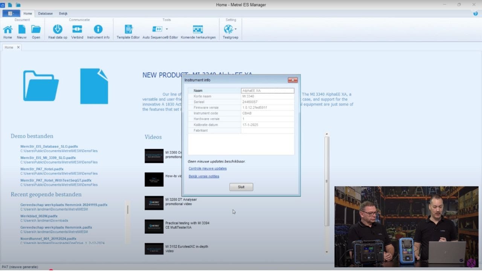
Task: Expand the Auto Sequence Editor dropdown arrow
Action: tap(167, 29)
